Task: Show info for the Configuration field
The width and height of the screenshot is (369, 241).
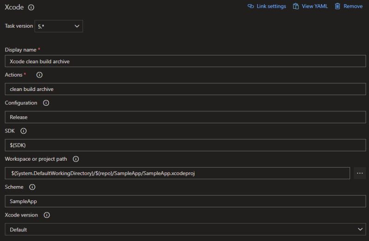Action: [46, 103]
